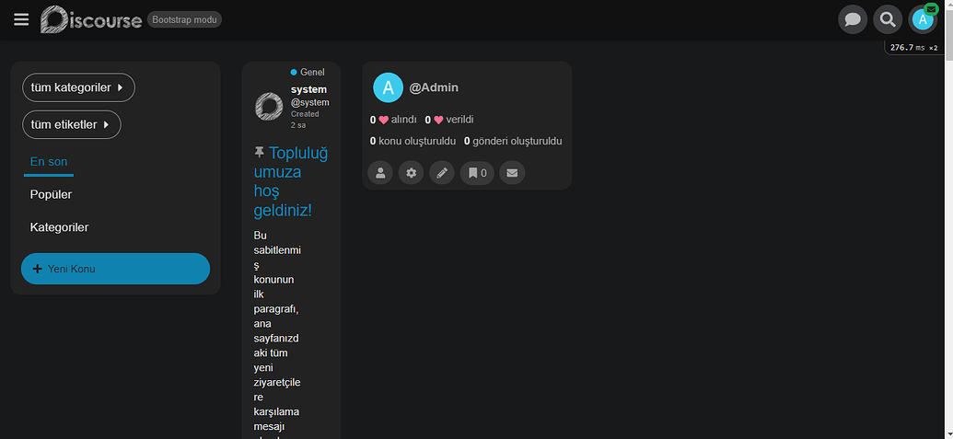Screen dimensions: 953x439
Task: Select the 'En son' tab
Action: click(49, 162)
